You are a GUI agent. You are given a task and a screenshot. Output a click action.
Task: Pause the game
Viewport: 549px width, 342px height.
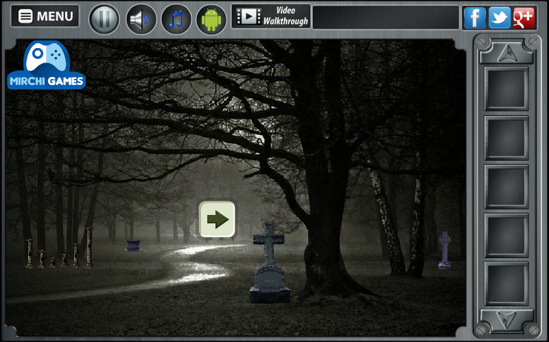[x=104, y=19]
